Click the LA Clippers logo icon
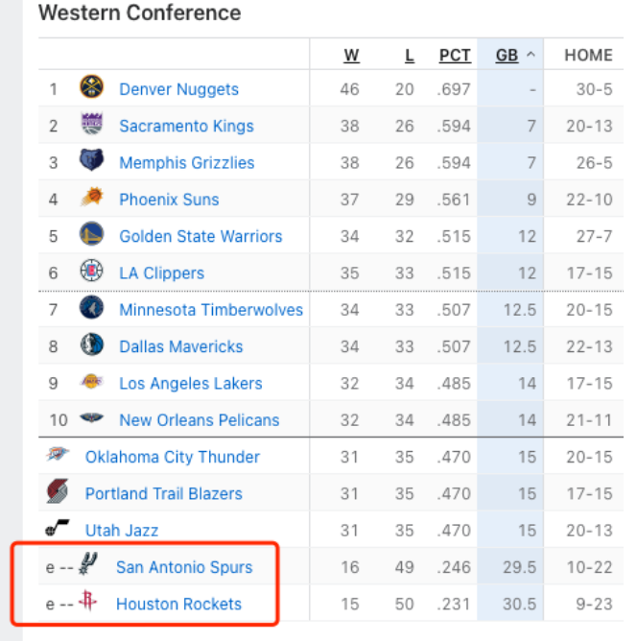 point(91,271)
